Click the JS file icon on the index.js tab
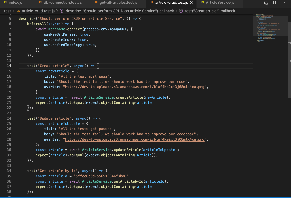 5,3
